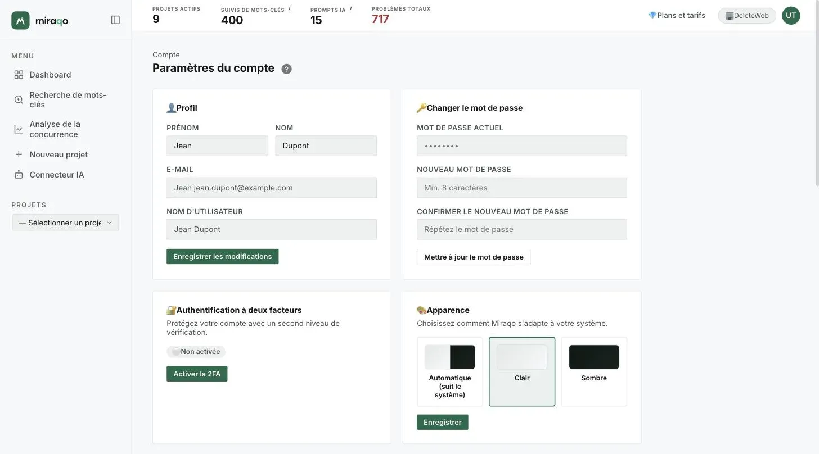819x454 pixels.
Task: Save appearance with the Enregistrer button
Action: (x=443, y=422)
